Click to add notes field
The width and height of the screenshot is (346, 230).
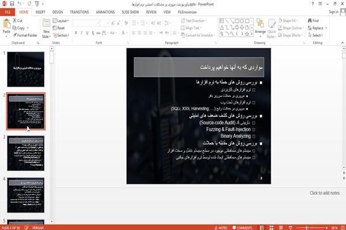pyautogui.click(x=325, y=193)
